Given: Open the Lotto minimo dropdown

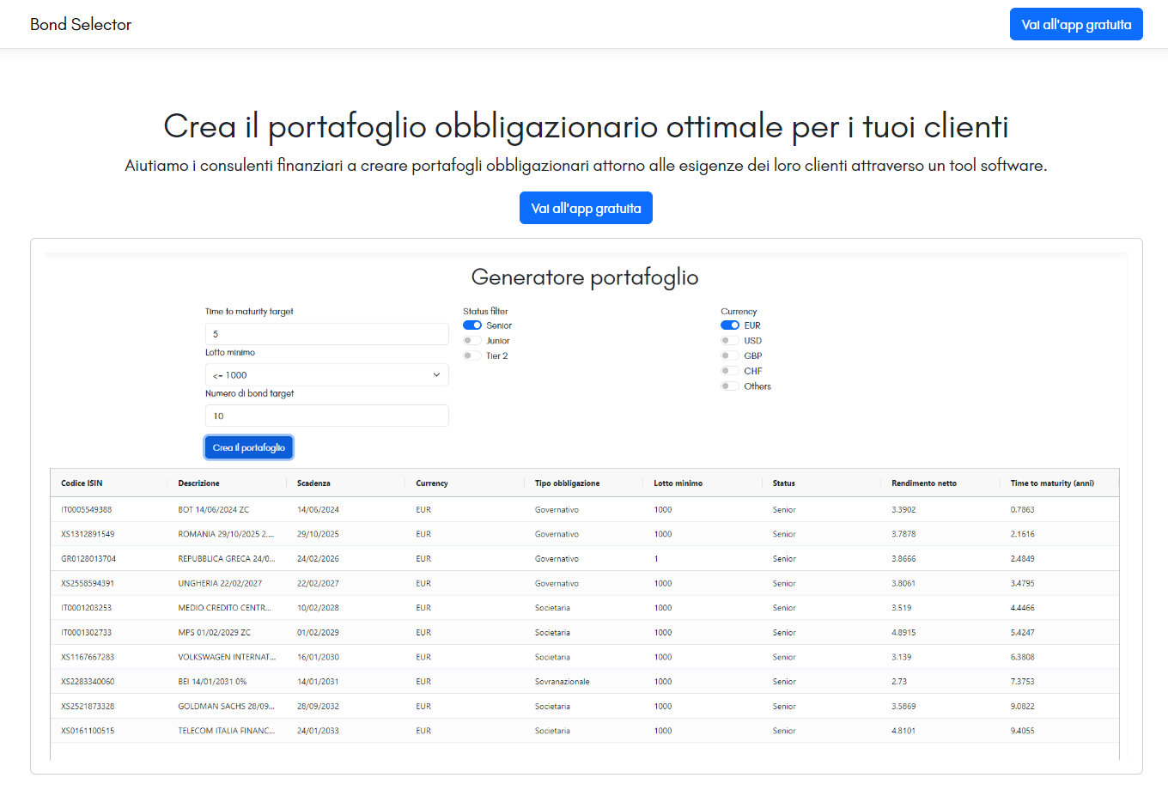Looking at the screenshot, I should click(327, 375).
